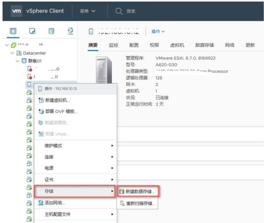The height and width of the screenshot is (223, 264).
Task: Switch to the 虚拟机 tab
Action: [177, 45]
